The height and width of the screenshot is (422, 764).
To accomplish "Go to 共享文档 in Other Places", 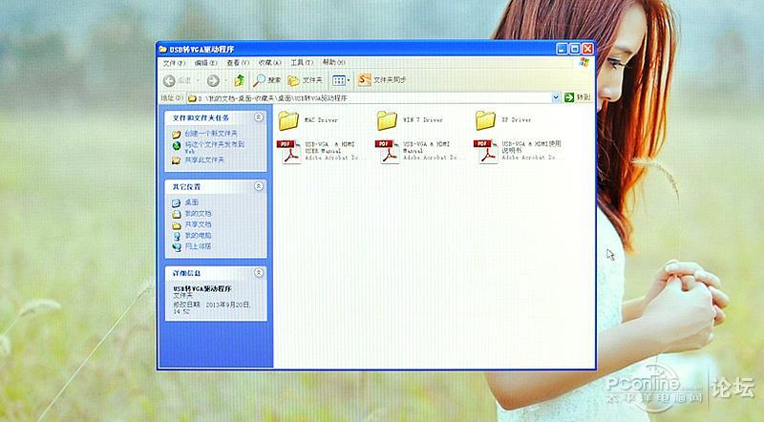I will point(198,224).
